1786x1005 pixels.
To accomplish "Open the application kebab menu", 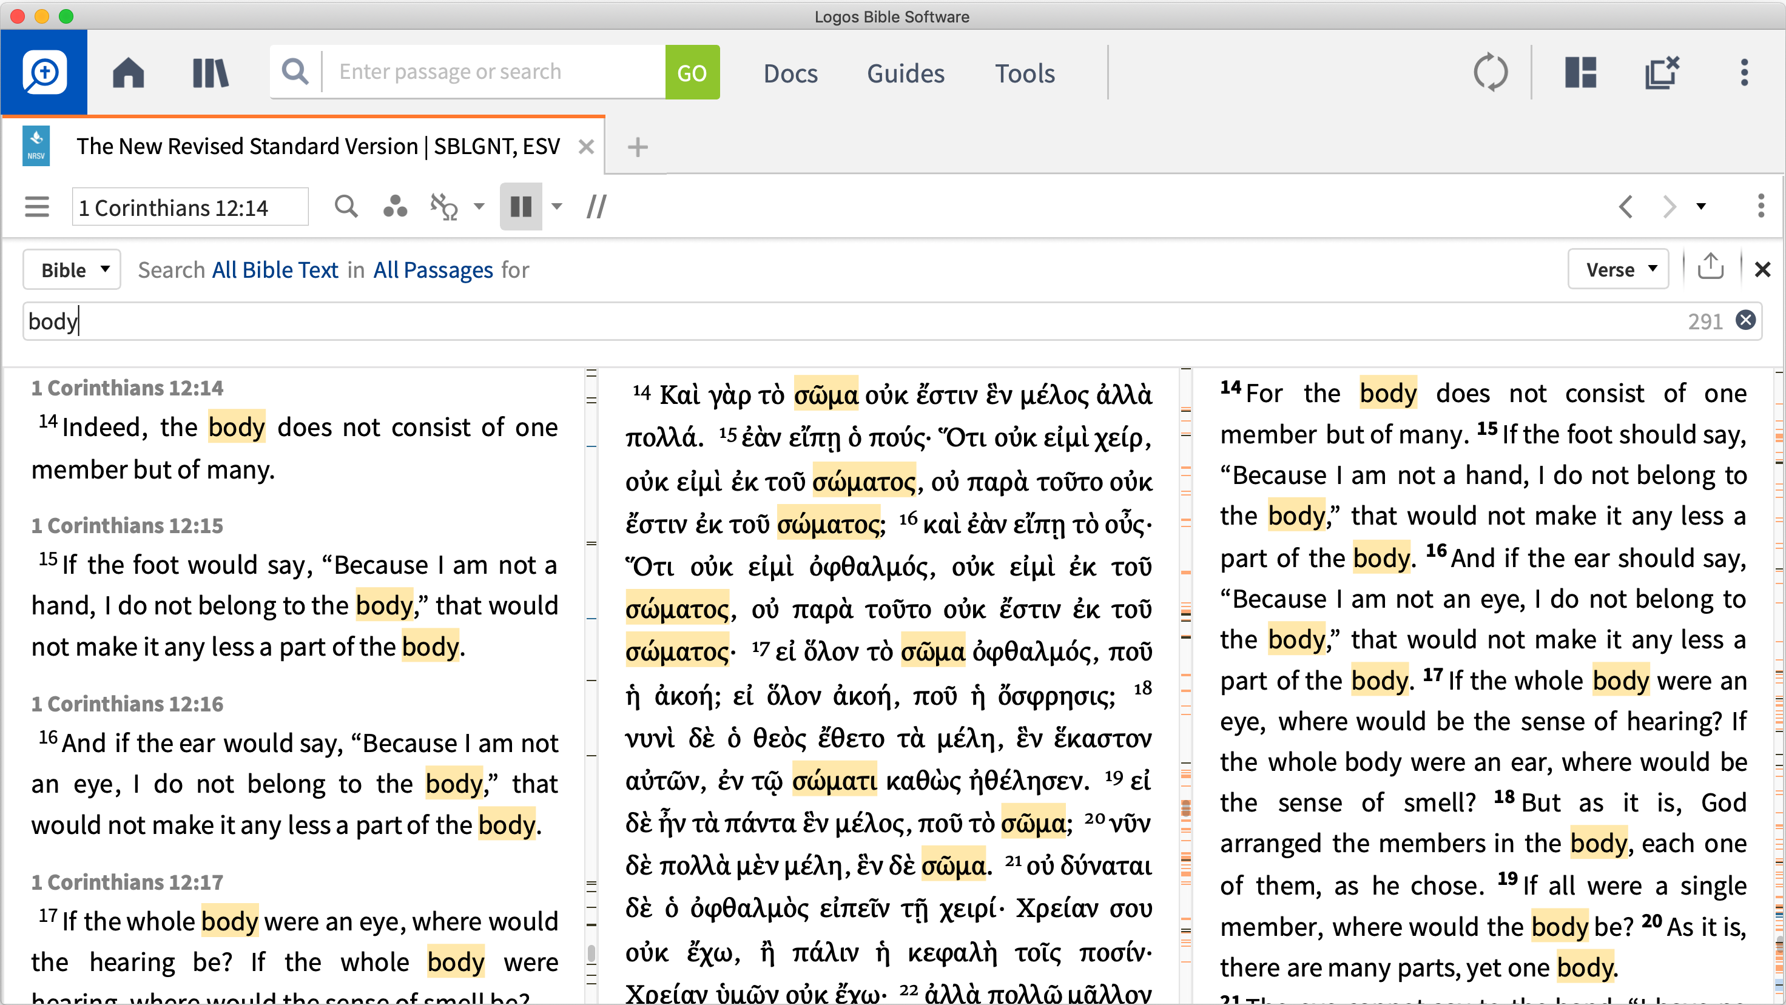I will click(1744, 73).
